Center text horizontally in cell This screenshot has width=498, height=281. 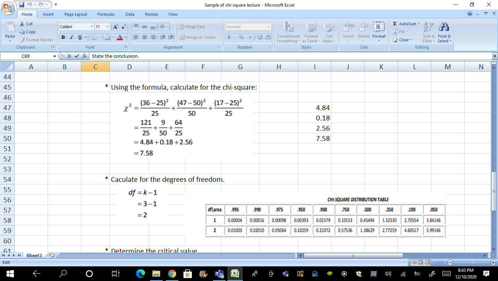(145, 37)
